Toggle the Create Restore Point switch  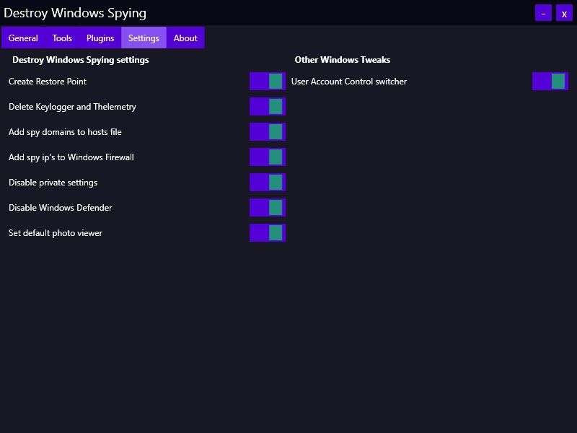pos(268,82)
